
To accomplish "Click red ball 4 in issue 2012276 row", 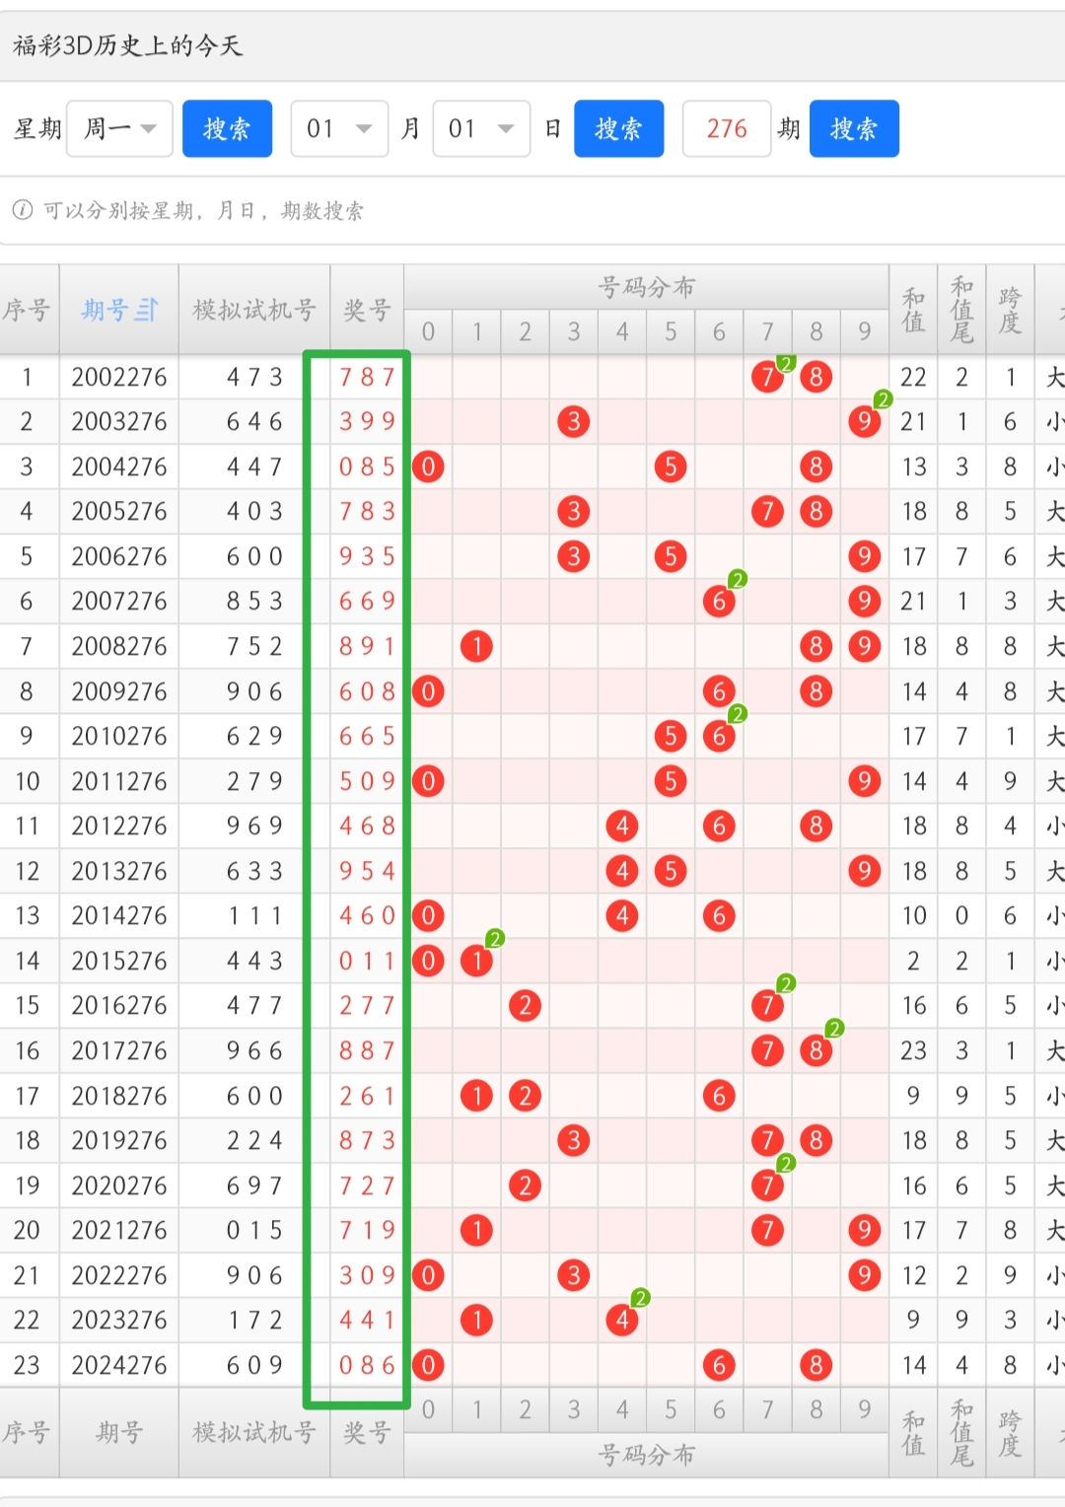I will (622, 825).
